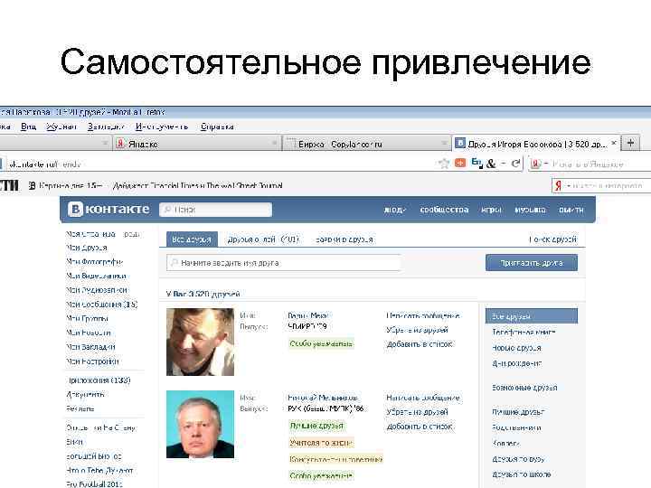
Task: Select Возможные друзья in right filter list
Action: point(524,388)
